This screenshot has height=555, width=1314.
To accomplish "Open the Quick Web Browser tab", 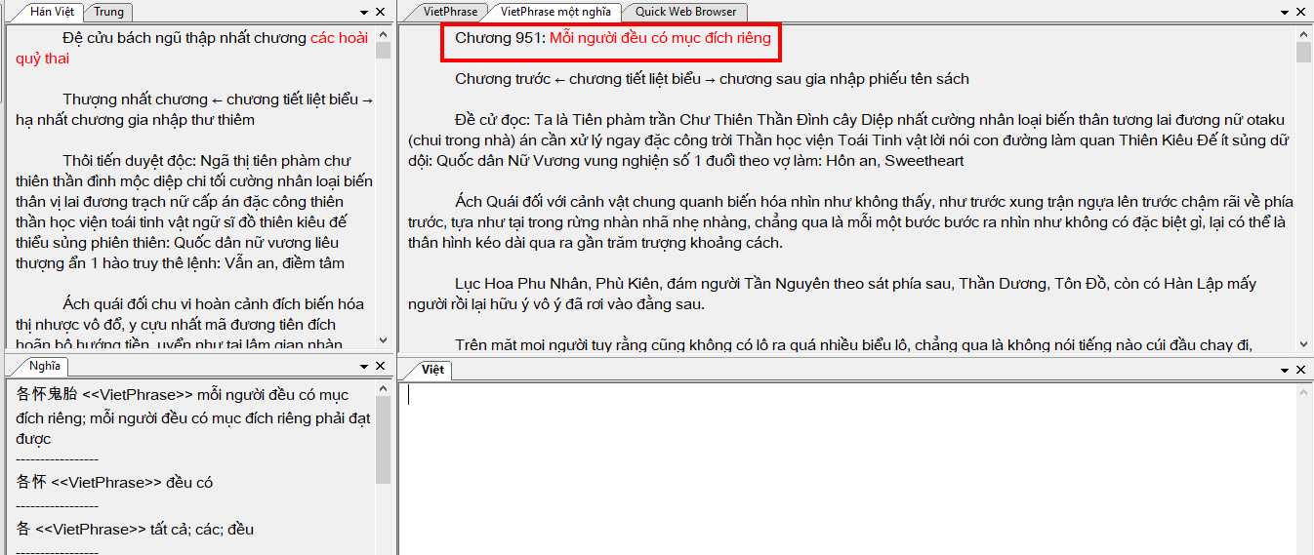I will [x=685, y=12].
